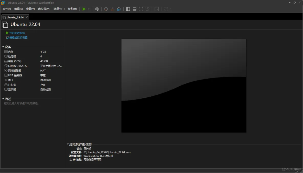Send Ctrl+Alt+Del to the virtual machine

coord(97,9)
